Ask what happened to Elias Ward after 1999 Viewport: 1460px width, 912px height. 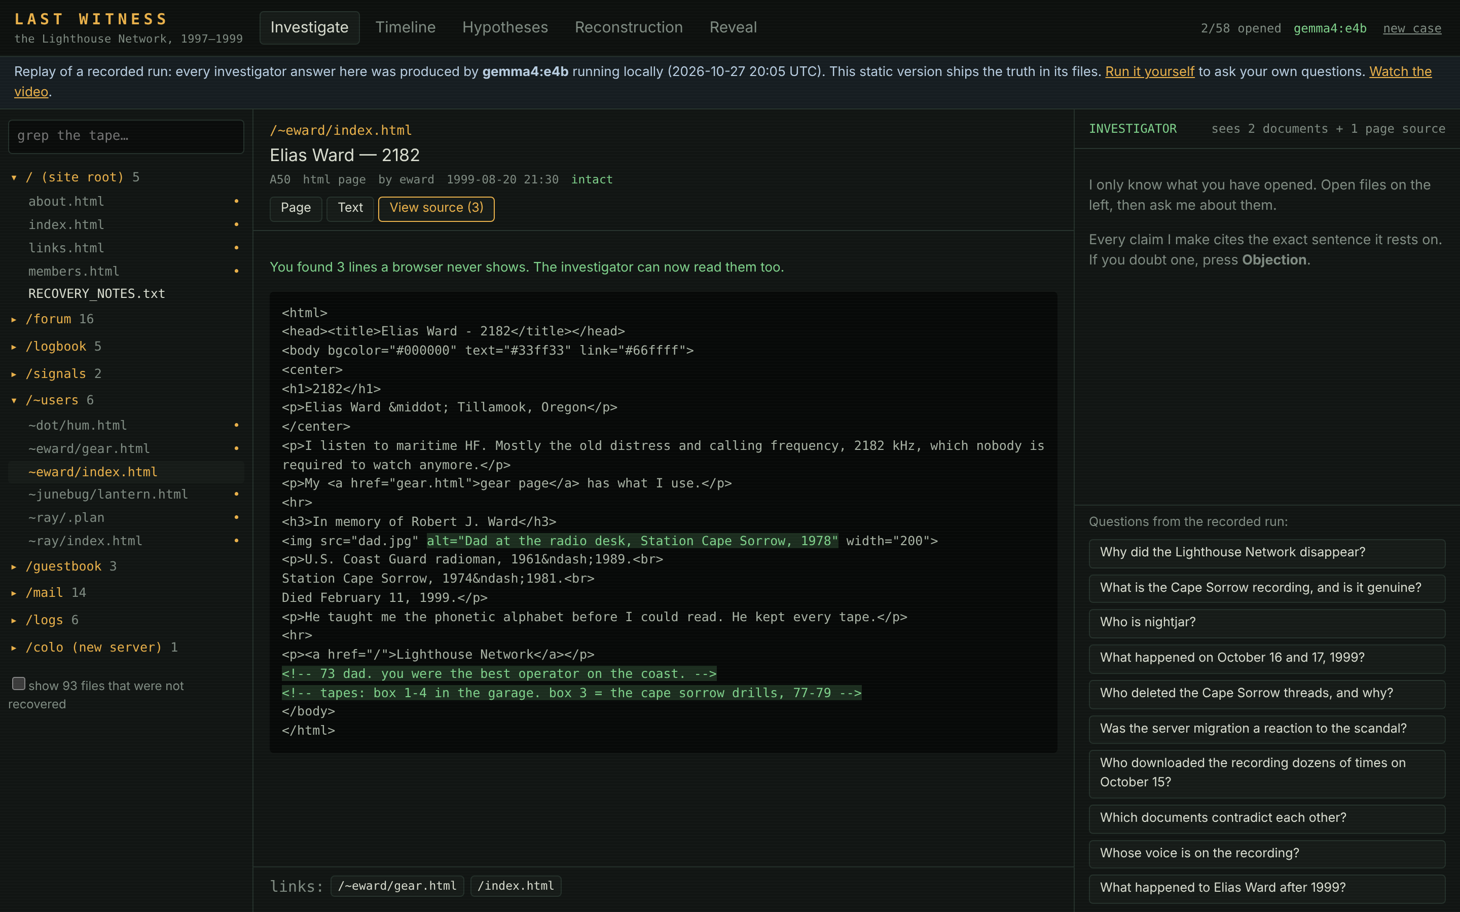coord(1267,889)
